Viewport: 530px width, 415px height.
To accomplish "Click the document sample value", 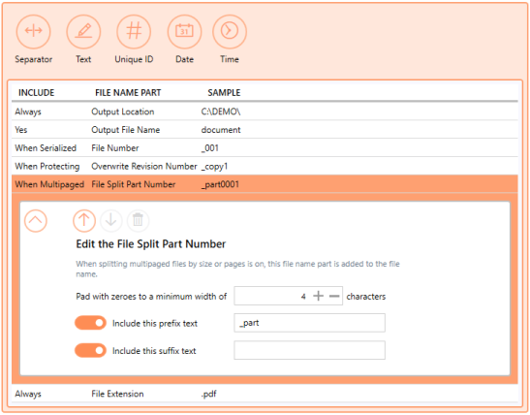I will click(x=221, y=130).
